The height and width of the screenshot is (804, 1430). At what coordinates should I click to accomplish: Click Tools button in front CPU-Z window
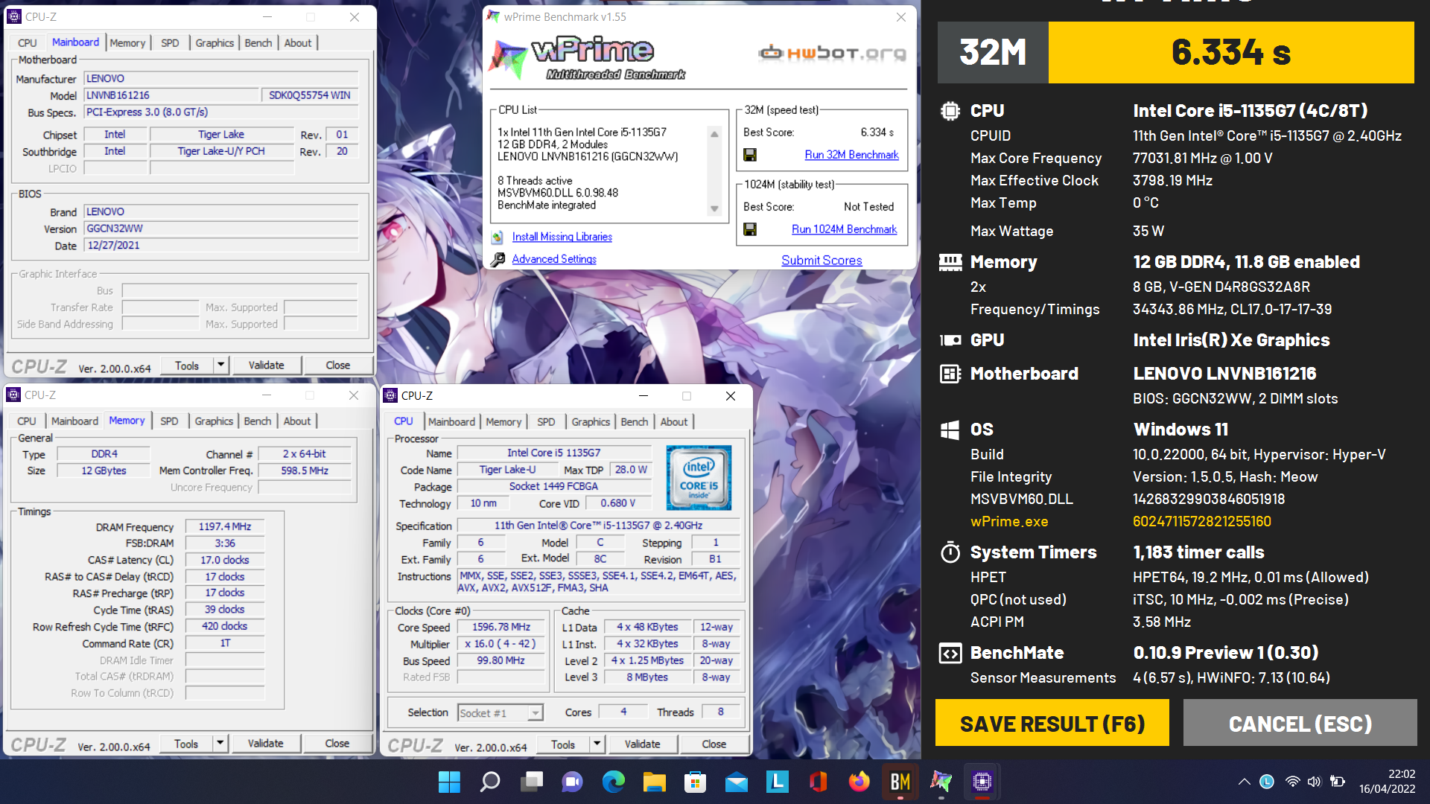pos(563,744)
